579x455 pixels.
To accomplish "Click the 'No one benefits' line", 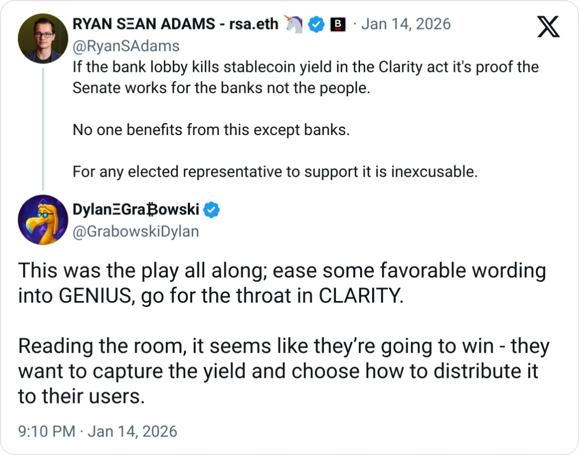I will point(211,130).
